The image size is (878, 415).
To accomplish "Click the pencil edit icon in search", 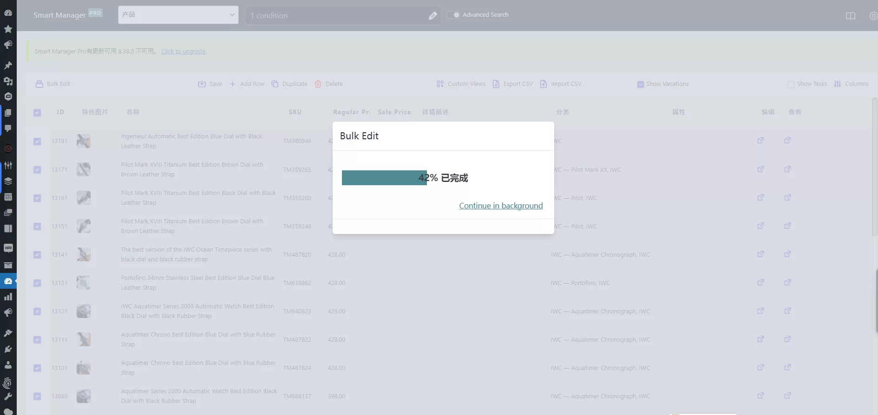I will point(432,16).
